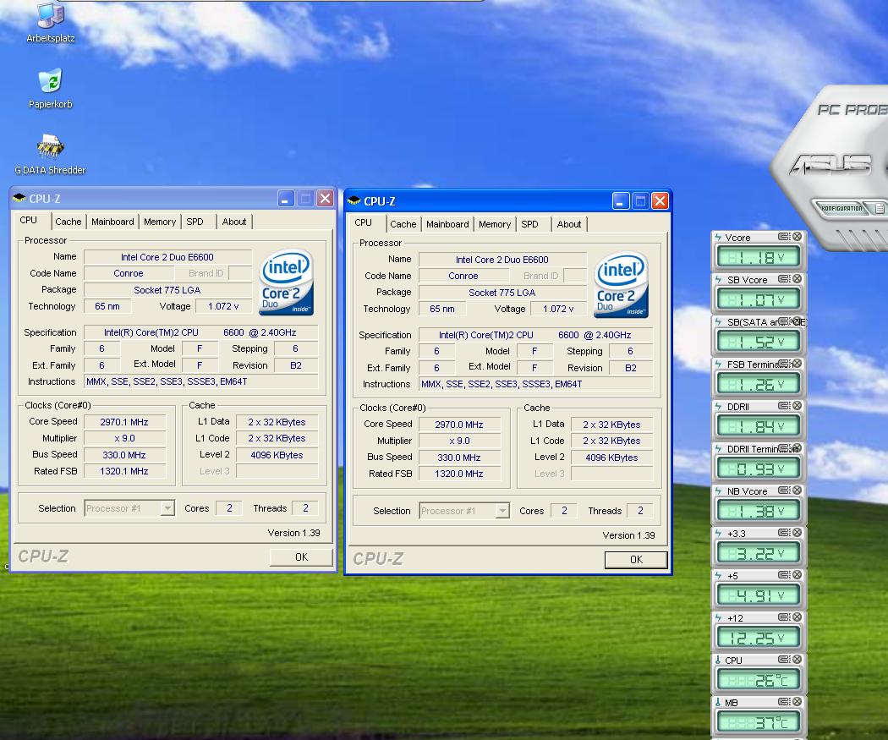Switch to Cache tab in left CPU-Z window
Screen dimensions: 888x740
(68, 222)
